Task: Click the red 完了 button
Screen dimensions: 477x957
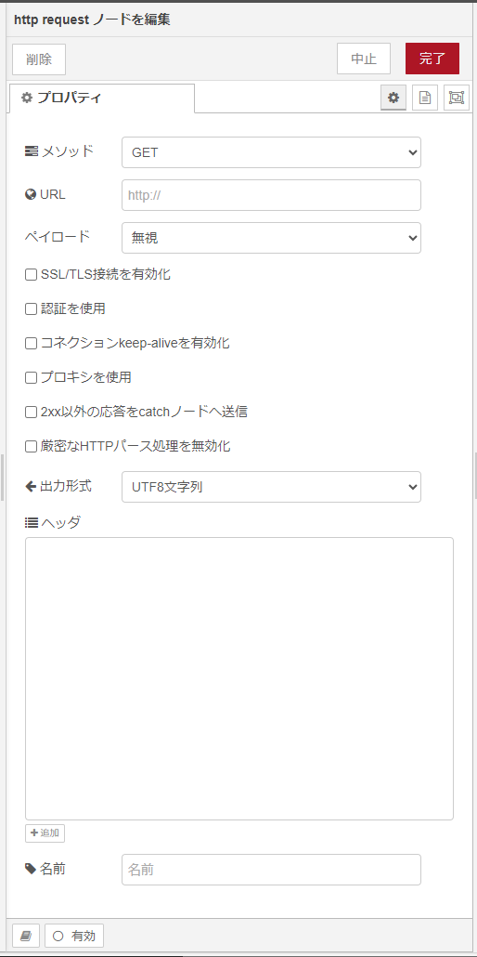Action: click(x=432, y=59)
